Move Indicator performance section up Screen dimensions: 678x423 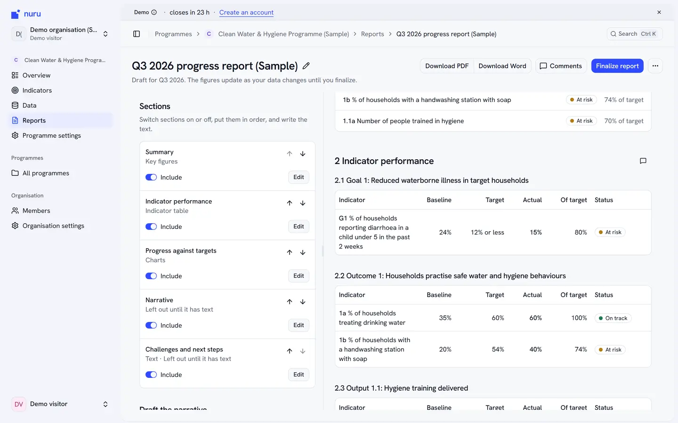(x=290, y=203)
